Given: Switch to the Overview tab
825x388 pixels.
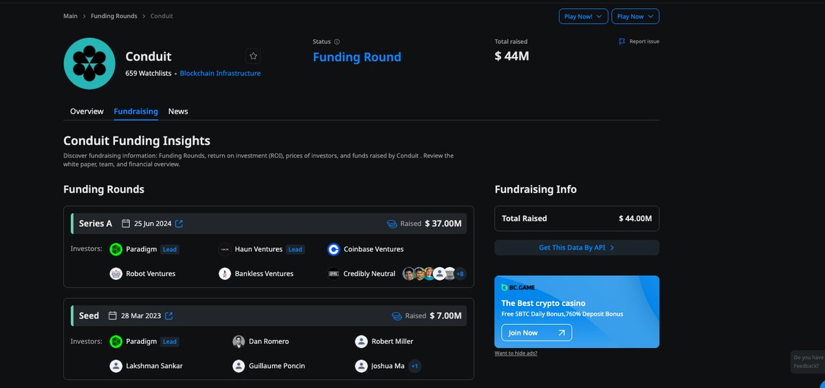Looking at the screenshot, I should coord(87,111).
